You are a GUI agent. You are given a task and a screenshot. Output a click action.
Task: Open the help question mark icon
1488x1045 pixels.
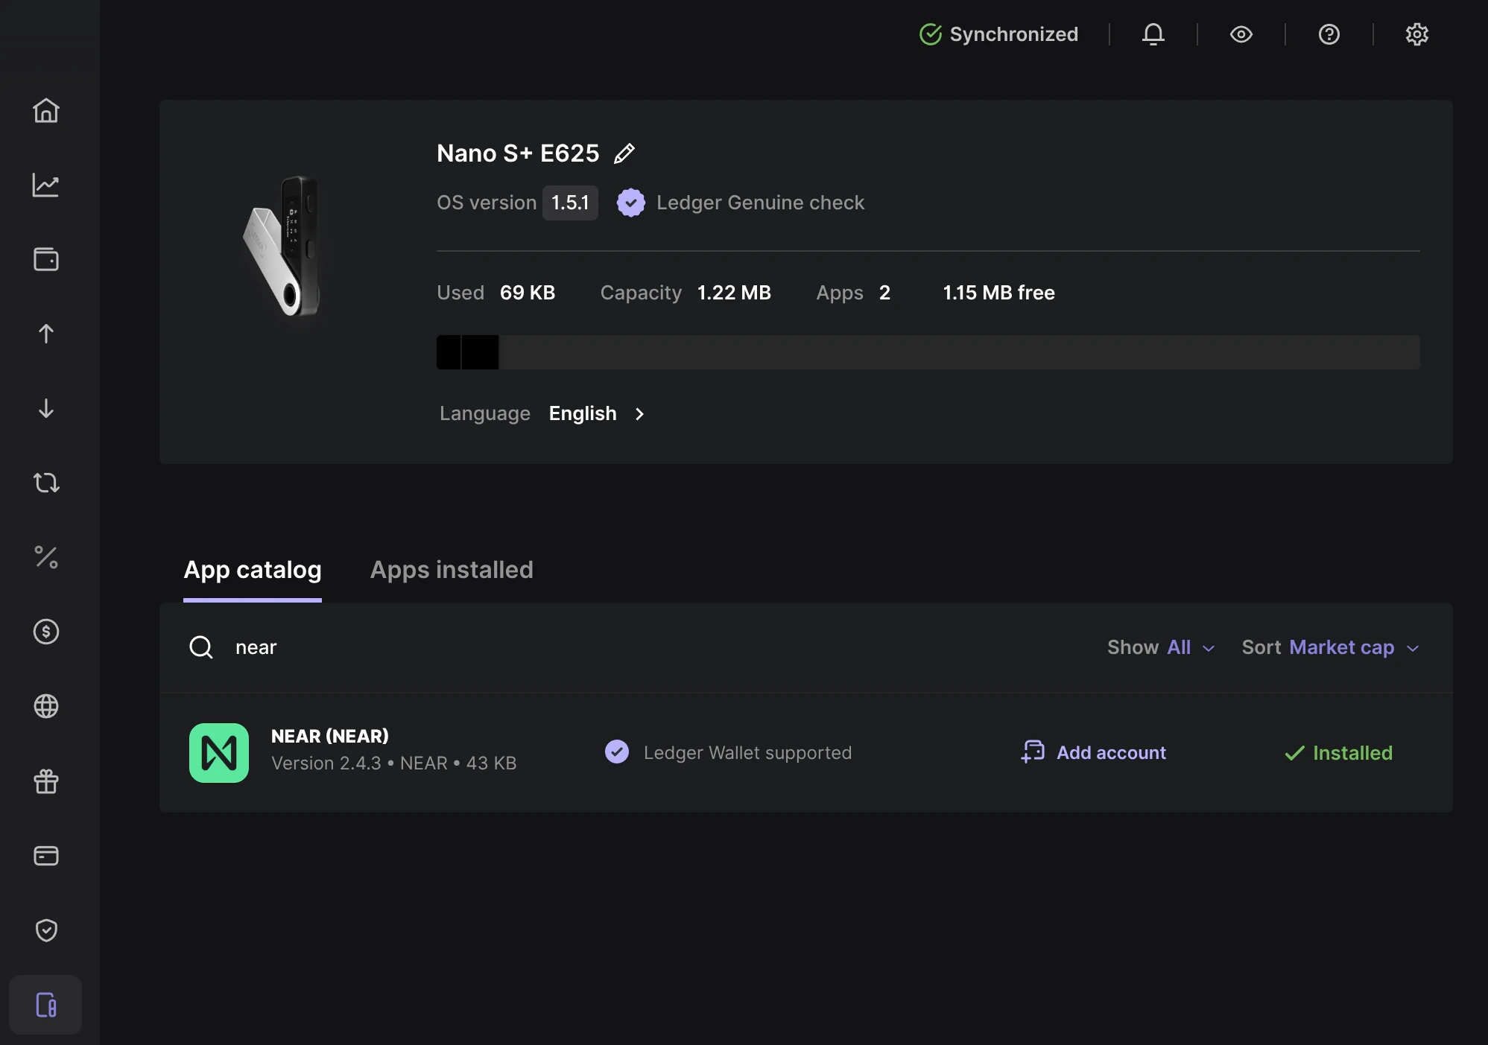pyautogui.click(x=1329, y=34)
